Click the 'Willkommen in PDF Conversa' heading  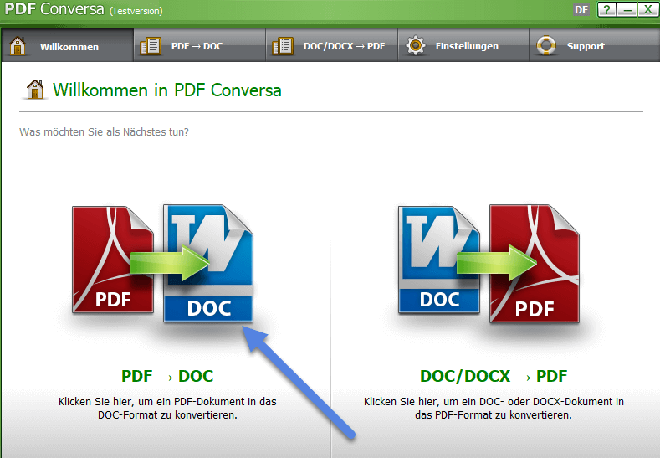(x=167, y=90)
